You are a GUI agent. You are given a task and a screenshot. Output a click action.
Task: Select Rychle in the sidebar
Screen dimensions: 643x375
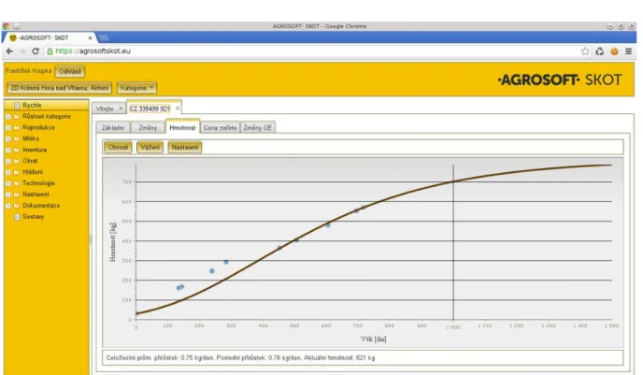click(47, 105)
